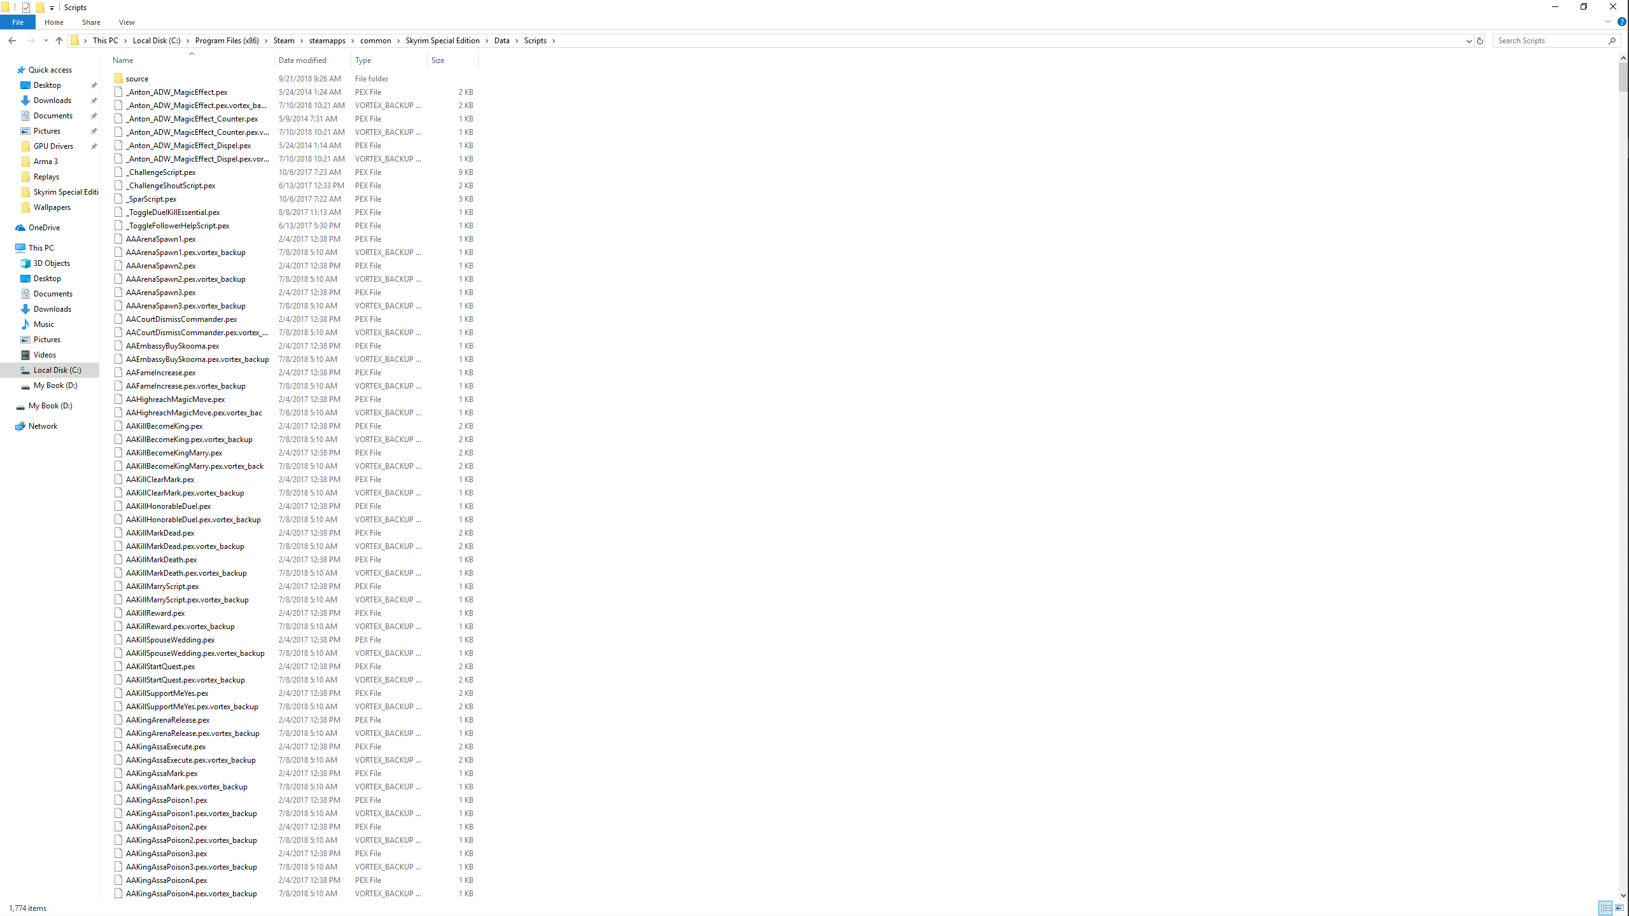Click the Back navigation arrow

(12, 41)
